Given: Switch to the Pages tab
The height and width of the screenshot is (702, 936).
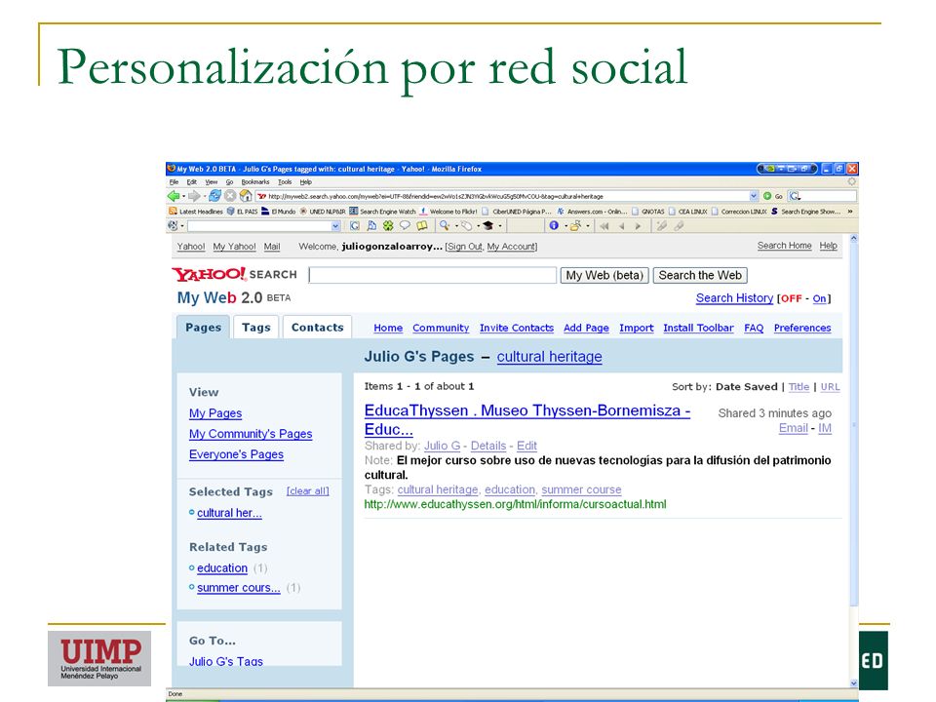Looking at the screenshot, I should 203,328.
